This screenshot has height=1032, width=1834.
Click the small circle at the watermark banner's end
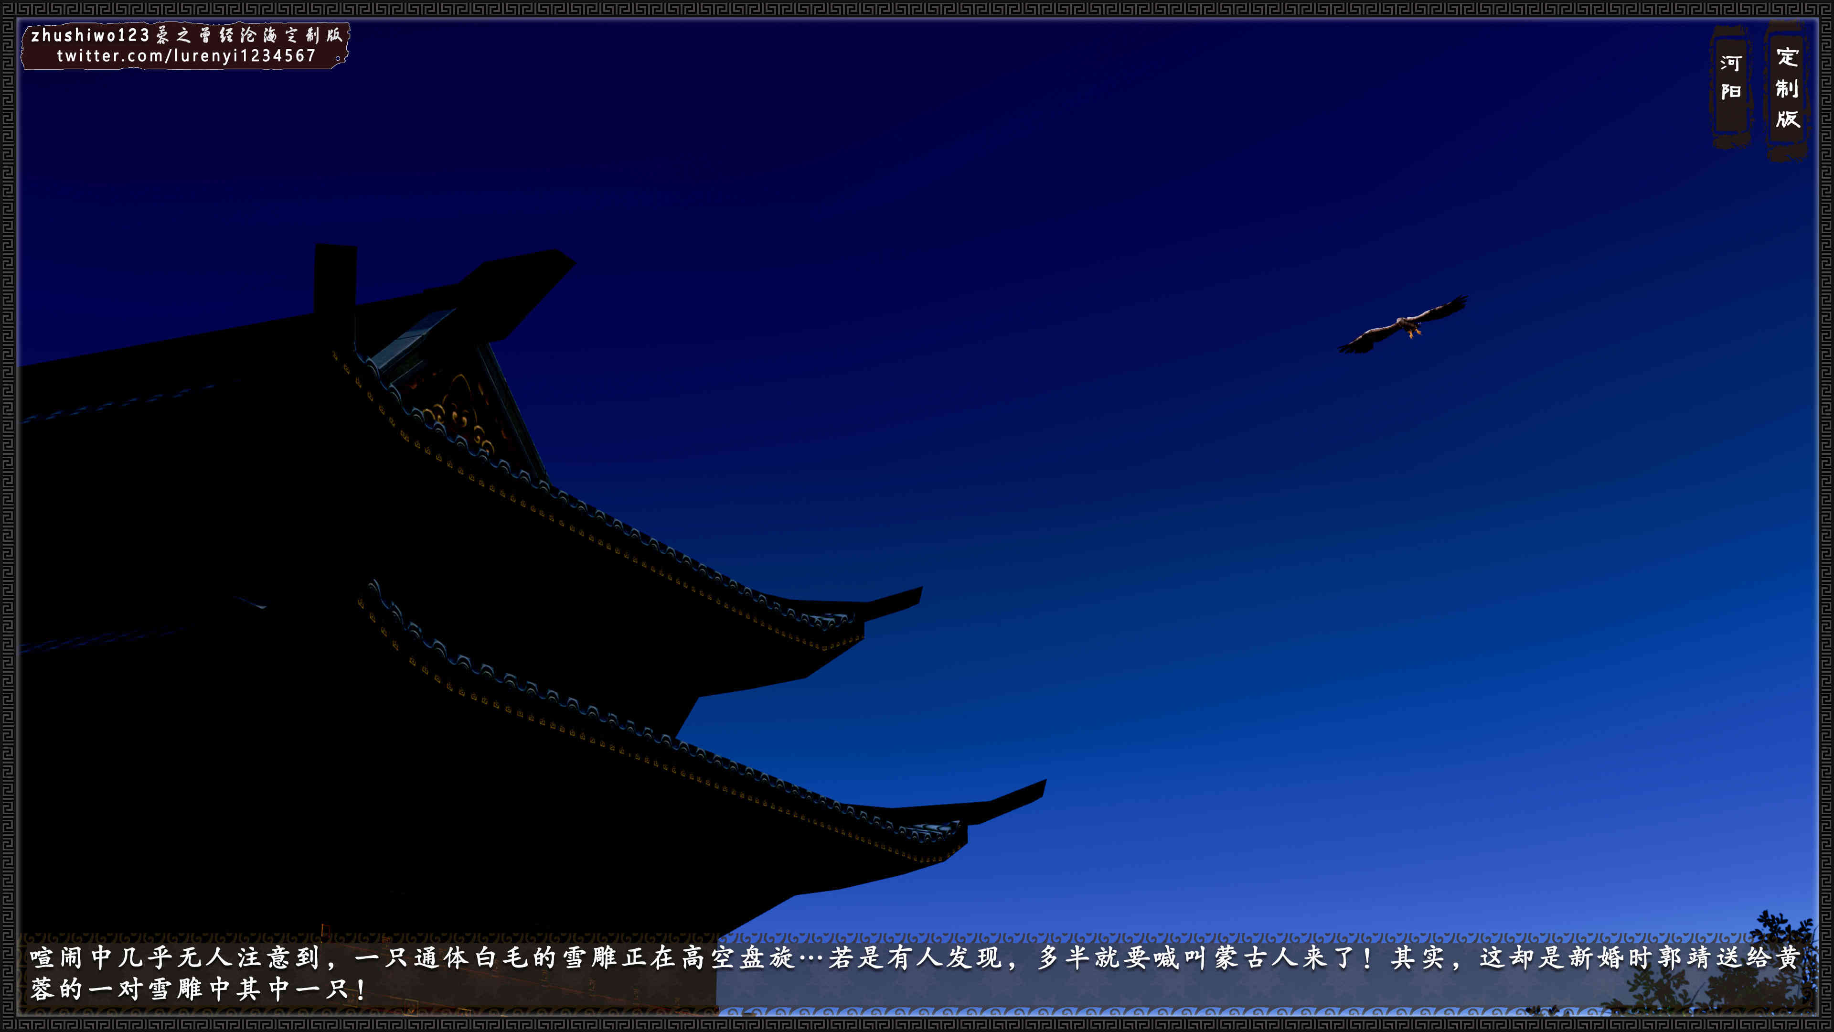[x=338, y=58]
